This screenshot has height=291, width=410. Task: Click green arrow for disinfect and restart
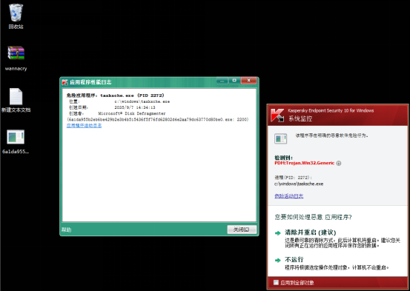pyautogui.click(x=278, y=233)
